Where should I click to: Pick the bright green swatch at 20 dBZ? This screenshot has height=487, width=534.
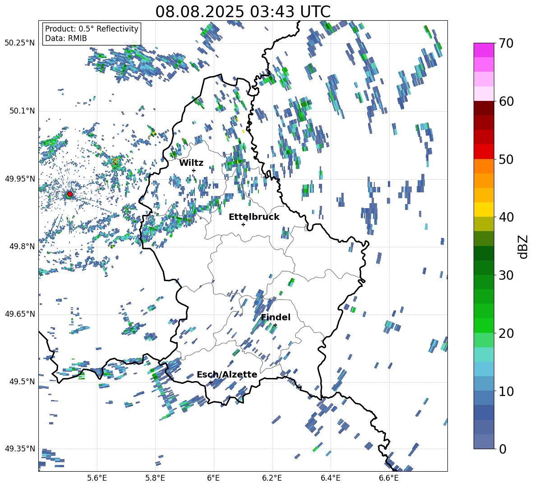click(483, 325)
